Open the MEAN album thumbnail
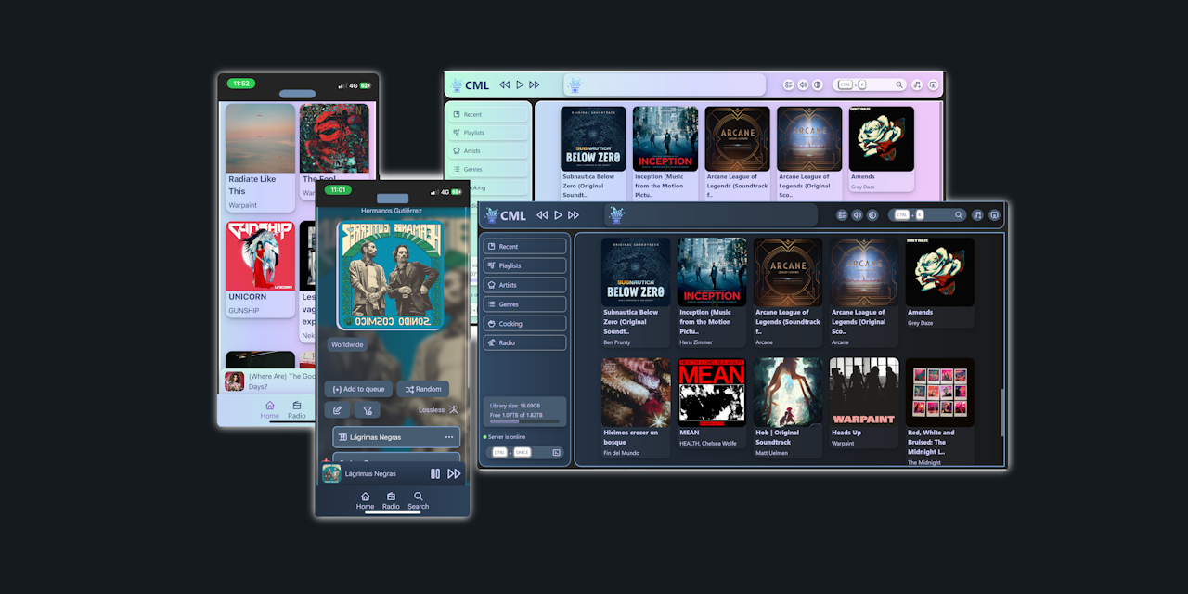1188x594 pixels. (712, 392)
